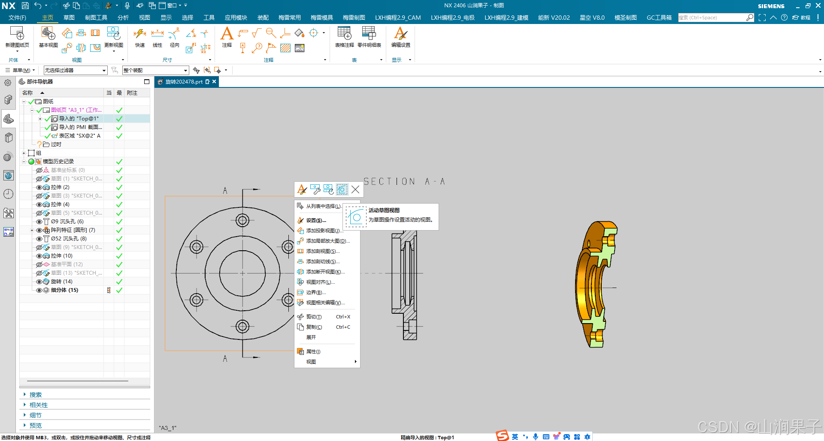Toggle visibility of 基准平面 (12)

click(39, 264)
